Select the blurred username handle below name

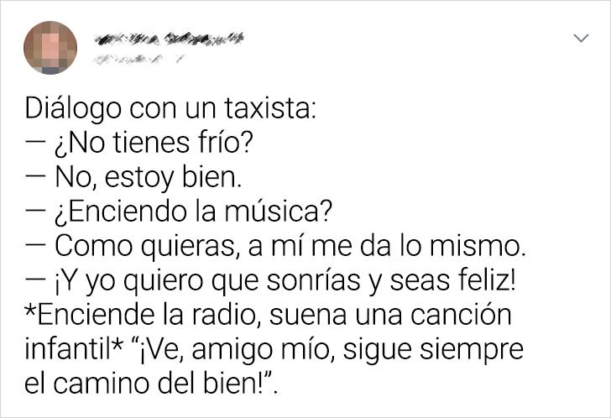(138, 60)
